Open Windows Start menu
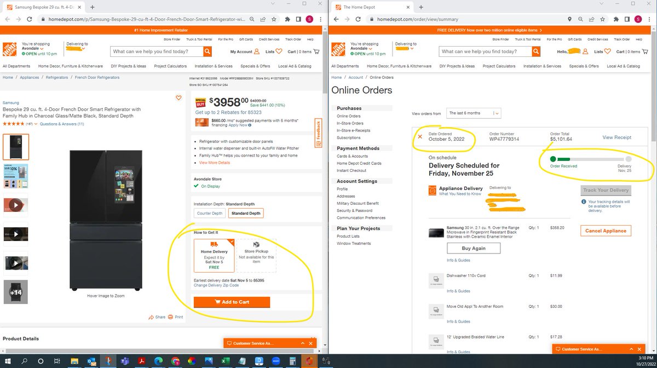The image size is (657, 368). (x=7, y=361)
